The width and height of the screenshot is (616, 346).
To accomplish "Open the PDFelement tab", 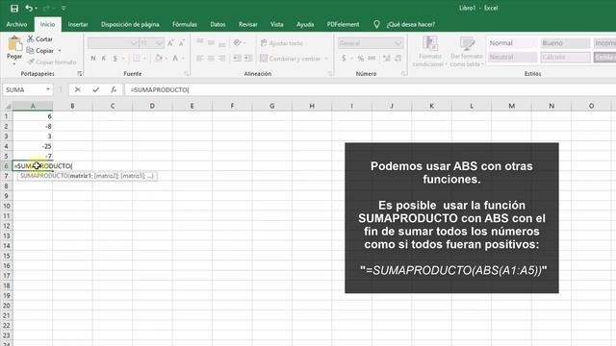I will (x=343, y=24).
